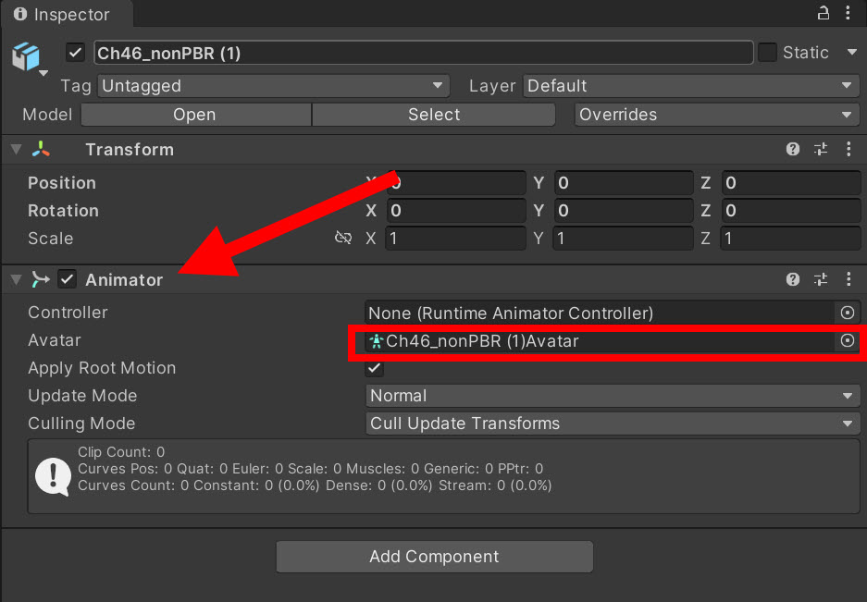Click the Inspector lock icon
This screenshot has height=602, width=867.
823,13
